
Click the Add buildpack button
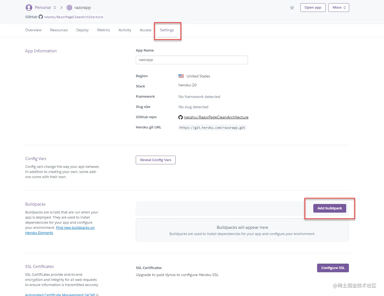(330, 208)
